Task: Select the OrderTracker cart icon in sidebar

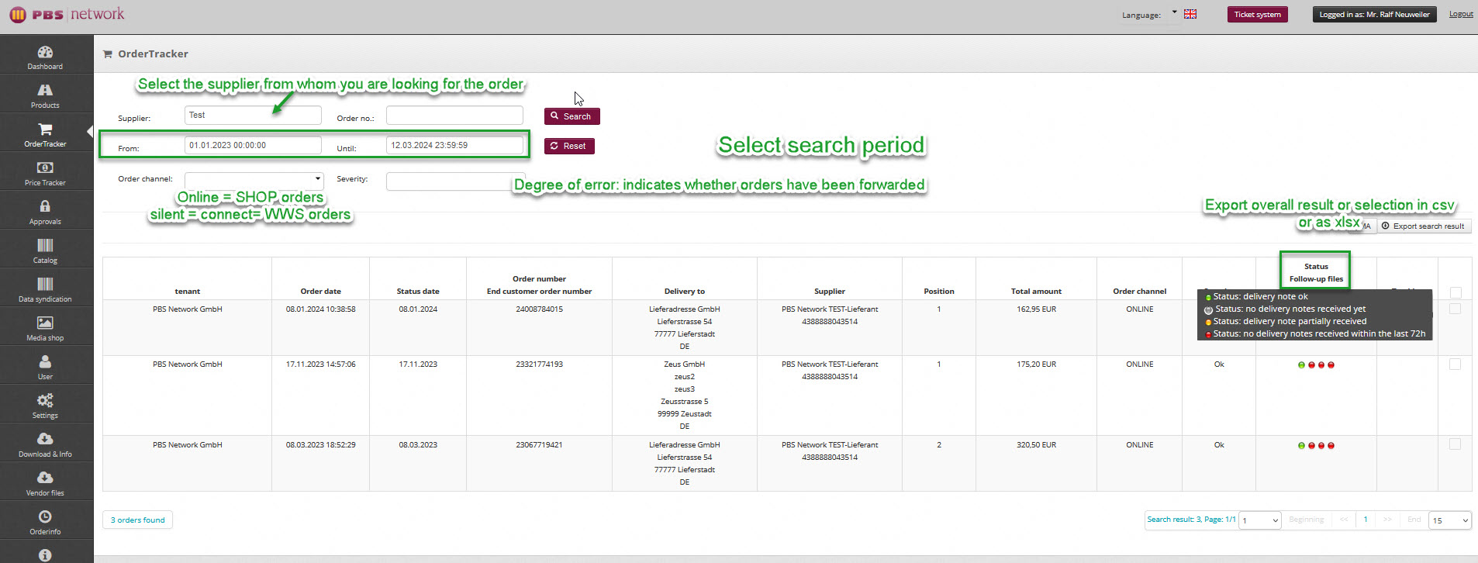Action: (46, 130)
